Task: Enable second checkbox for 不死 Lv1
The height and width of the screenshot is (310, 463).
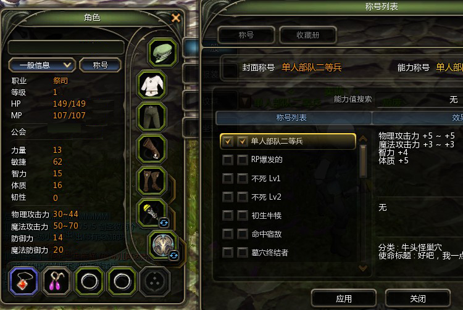Action: pos(243,178)
